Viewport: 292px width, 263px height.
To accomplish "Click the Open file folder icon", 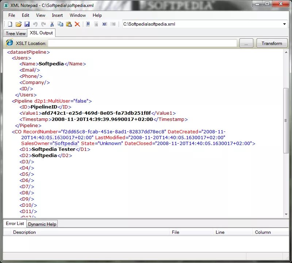I will 19,24.
